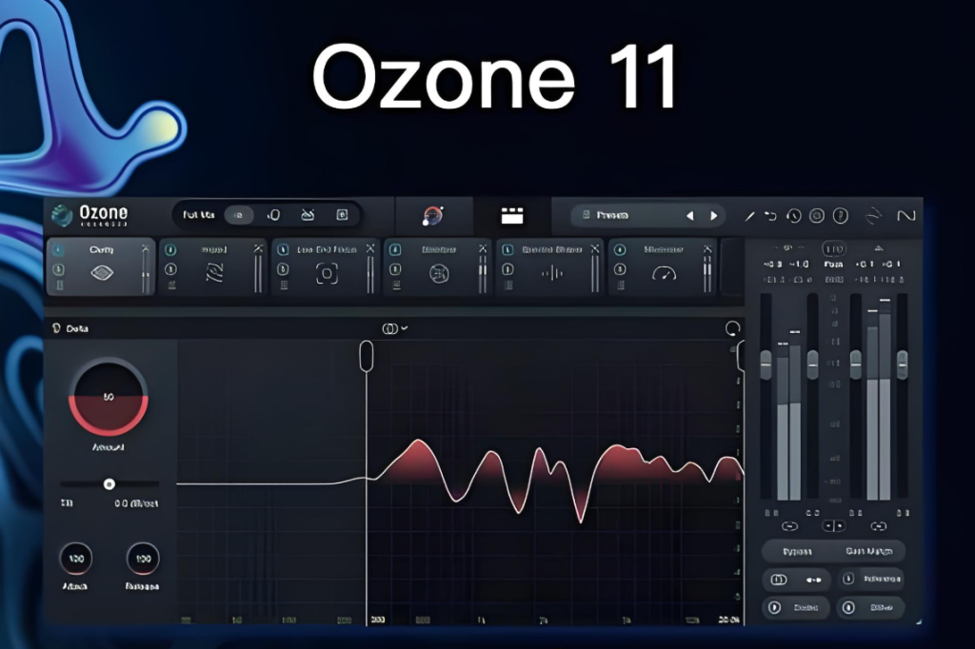Click the crossover handle atop the vertical line
The width and height of the screenshot is (975, 649).
pyautogui.click(x=367, y=356)
